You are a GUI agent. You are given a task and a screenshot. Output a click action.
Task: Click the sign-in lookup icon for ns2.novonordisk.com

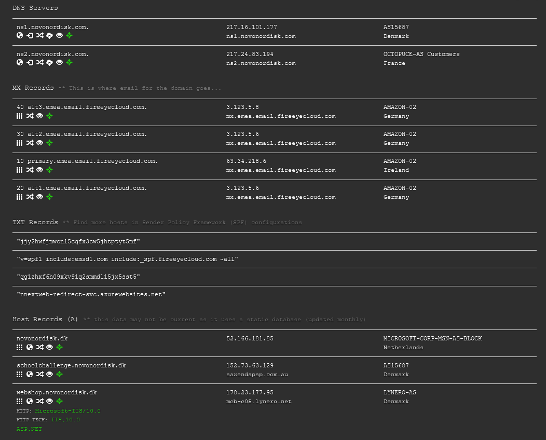point(29,62)
